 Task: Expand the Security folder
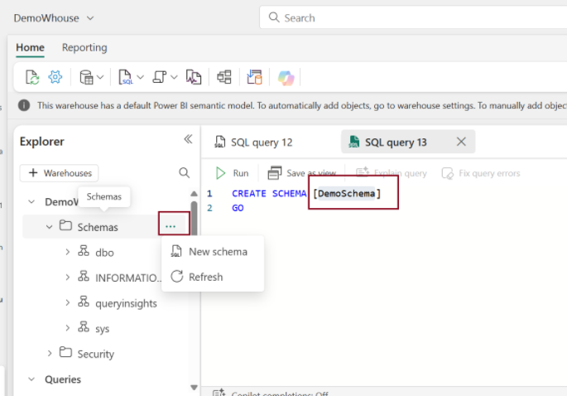coord(49,354)
